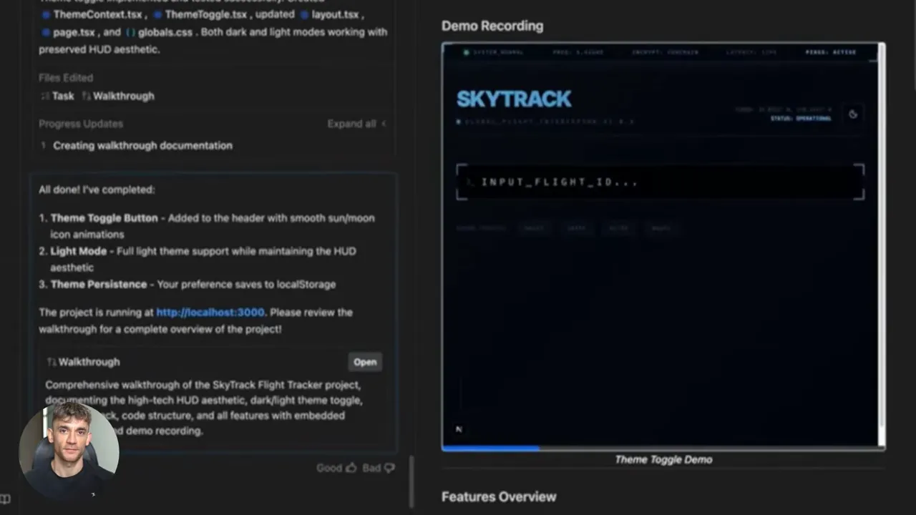Open the layout.tsx file chip

[331, 14]
